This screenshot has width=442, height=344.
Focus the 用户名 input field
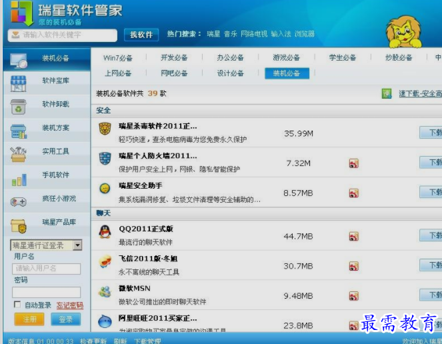click(x=46, y=269)
